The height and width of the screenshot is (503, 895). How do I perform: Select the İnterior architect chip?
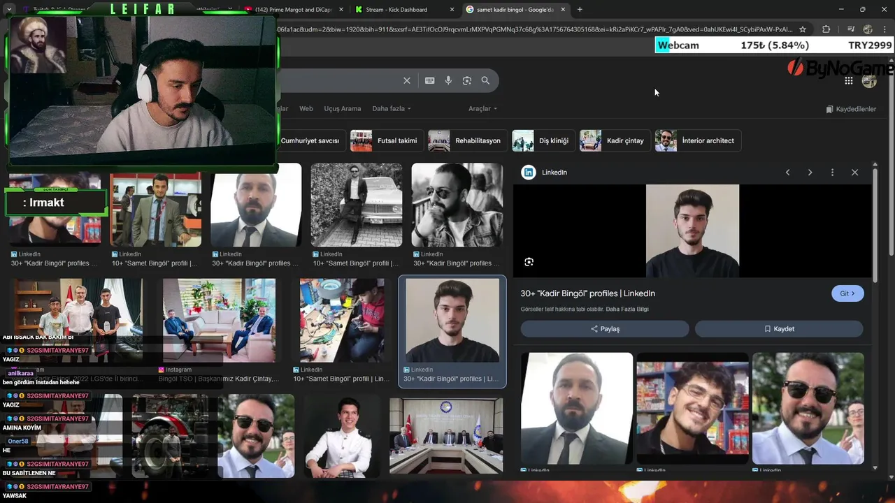tap(696, 140)
